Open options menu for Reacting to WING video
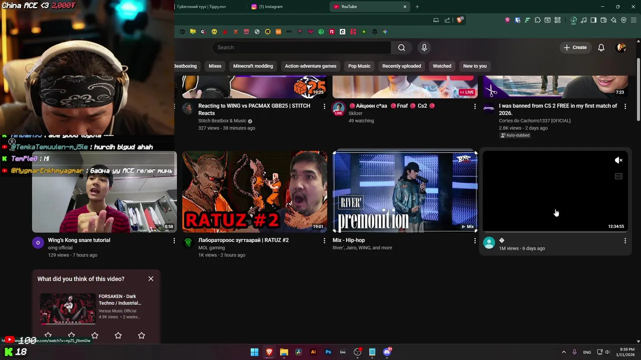 point(324,106)
